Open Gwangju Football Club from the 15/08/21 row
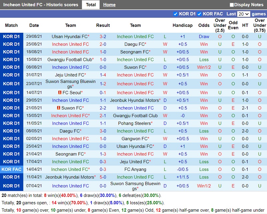 tap(69, 60)
